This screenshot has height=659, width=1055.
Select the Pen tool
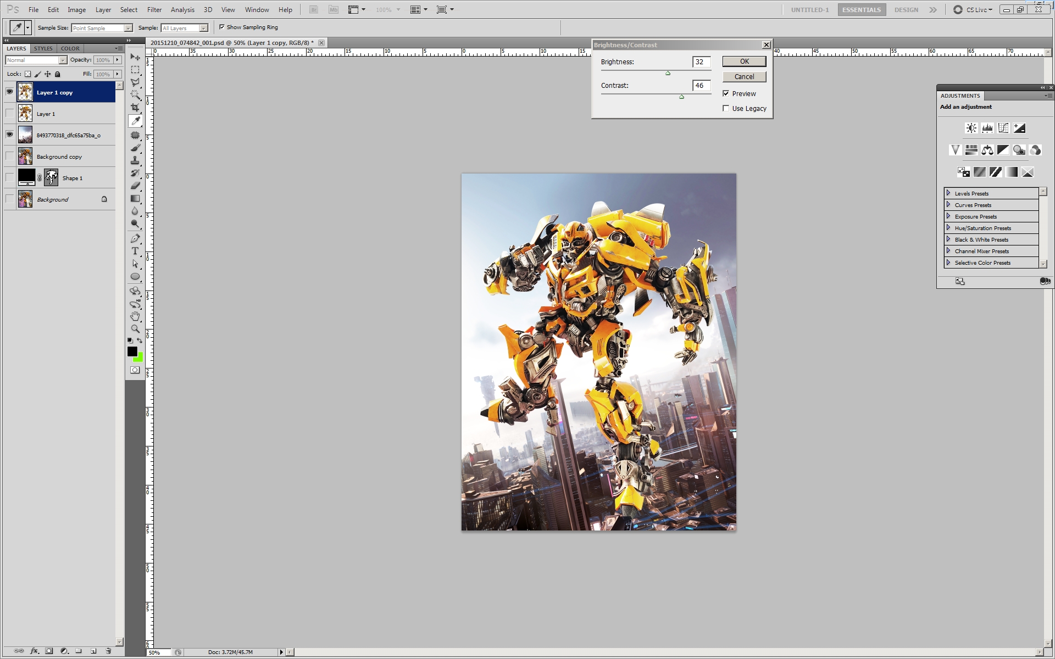click(x=135, y=238)
